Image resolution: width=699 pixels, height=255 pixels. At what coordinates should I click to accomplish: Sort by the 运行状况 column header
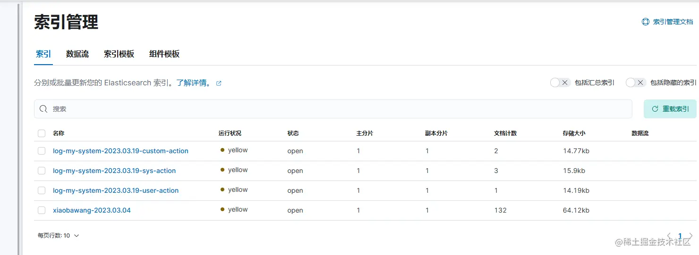(x=230, y=133)
